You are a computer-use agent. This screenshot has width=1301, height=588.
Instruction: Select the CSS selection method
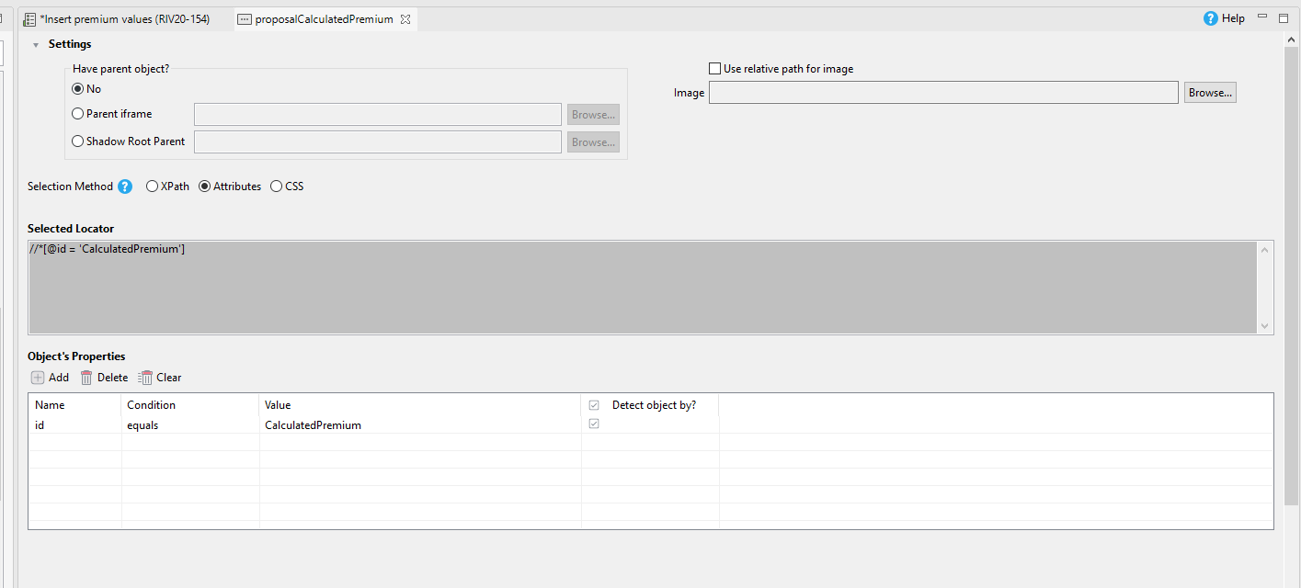[277, 187]
